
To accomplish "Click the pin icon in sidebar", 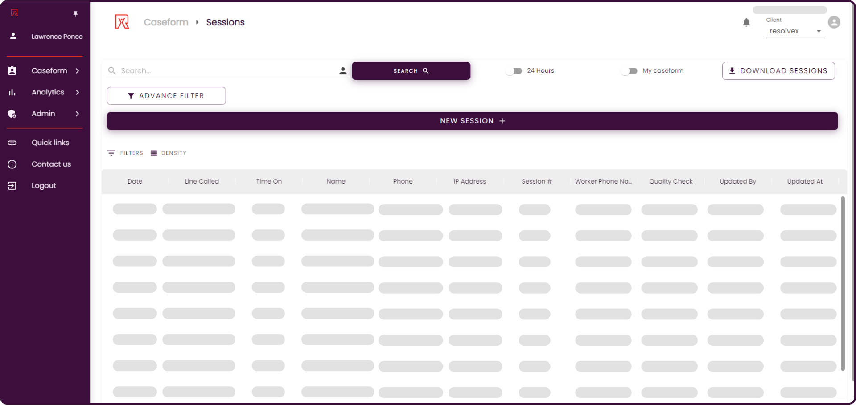I will click(75, 14).
